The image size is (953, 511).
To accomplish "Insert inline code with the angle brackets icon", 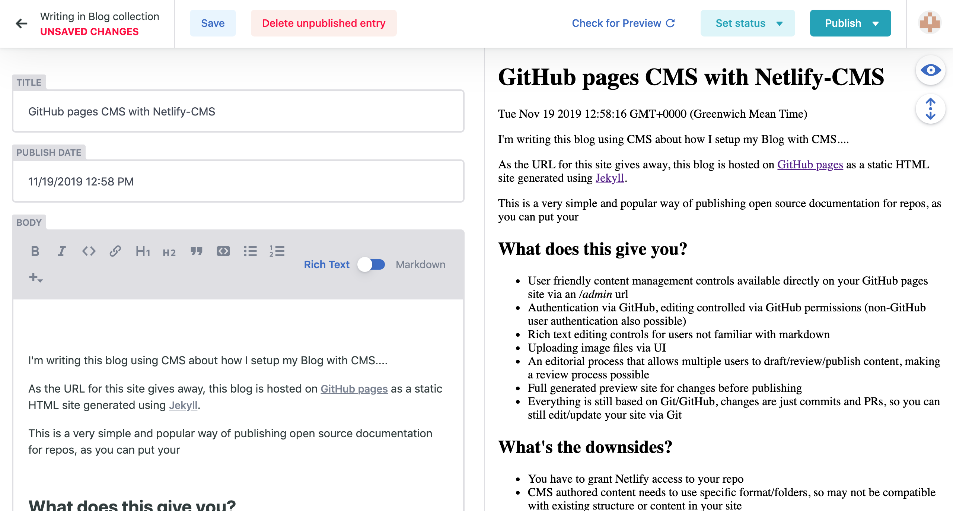I will 89,251.
